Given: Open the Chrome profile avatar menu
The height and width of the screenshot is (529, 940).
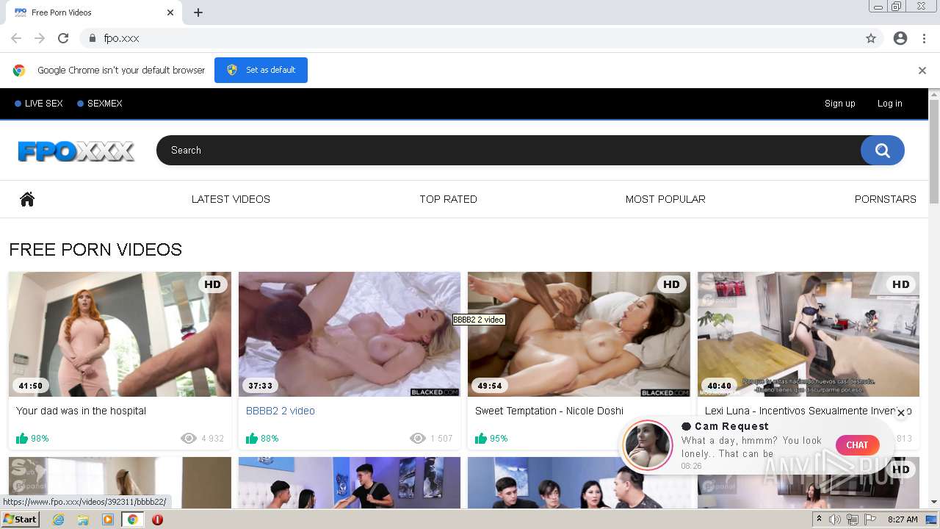Looking at the screenshot, I should [900, 38].
